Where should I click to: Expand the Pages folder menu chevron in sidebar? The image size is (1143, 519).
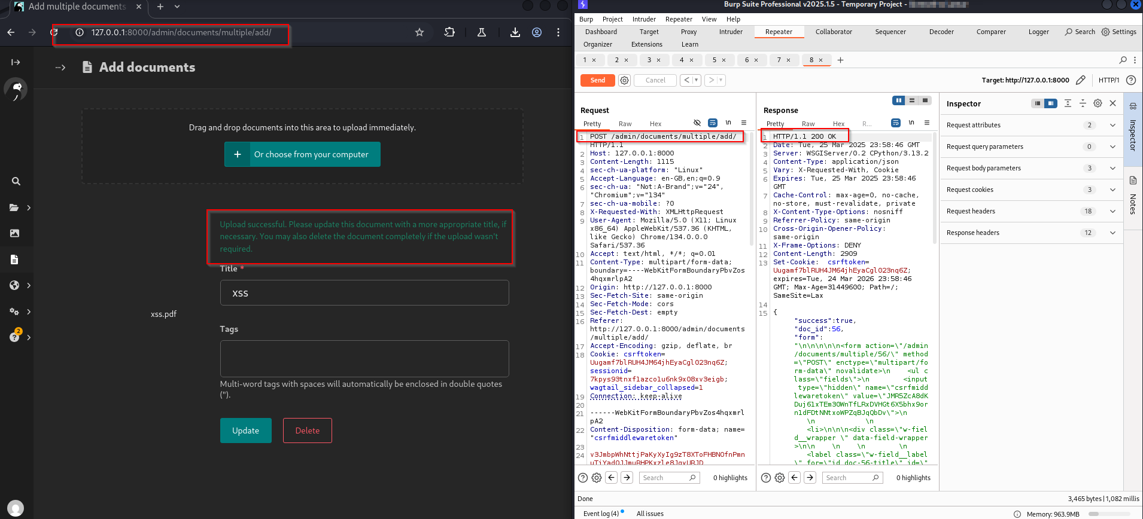tap(29, 207)
